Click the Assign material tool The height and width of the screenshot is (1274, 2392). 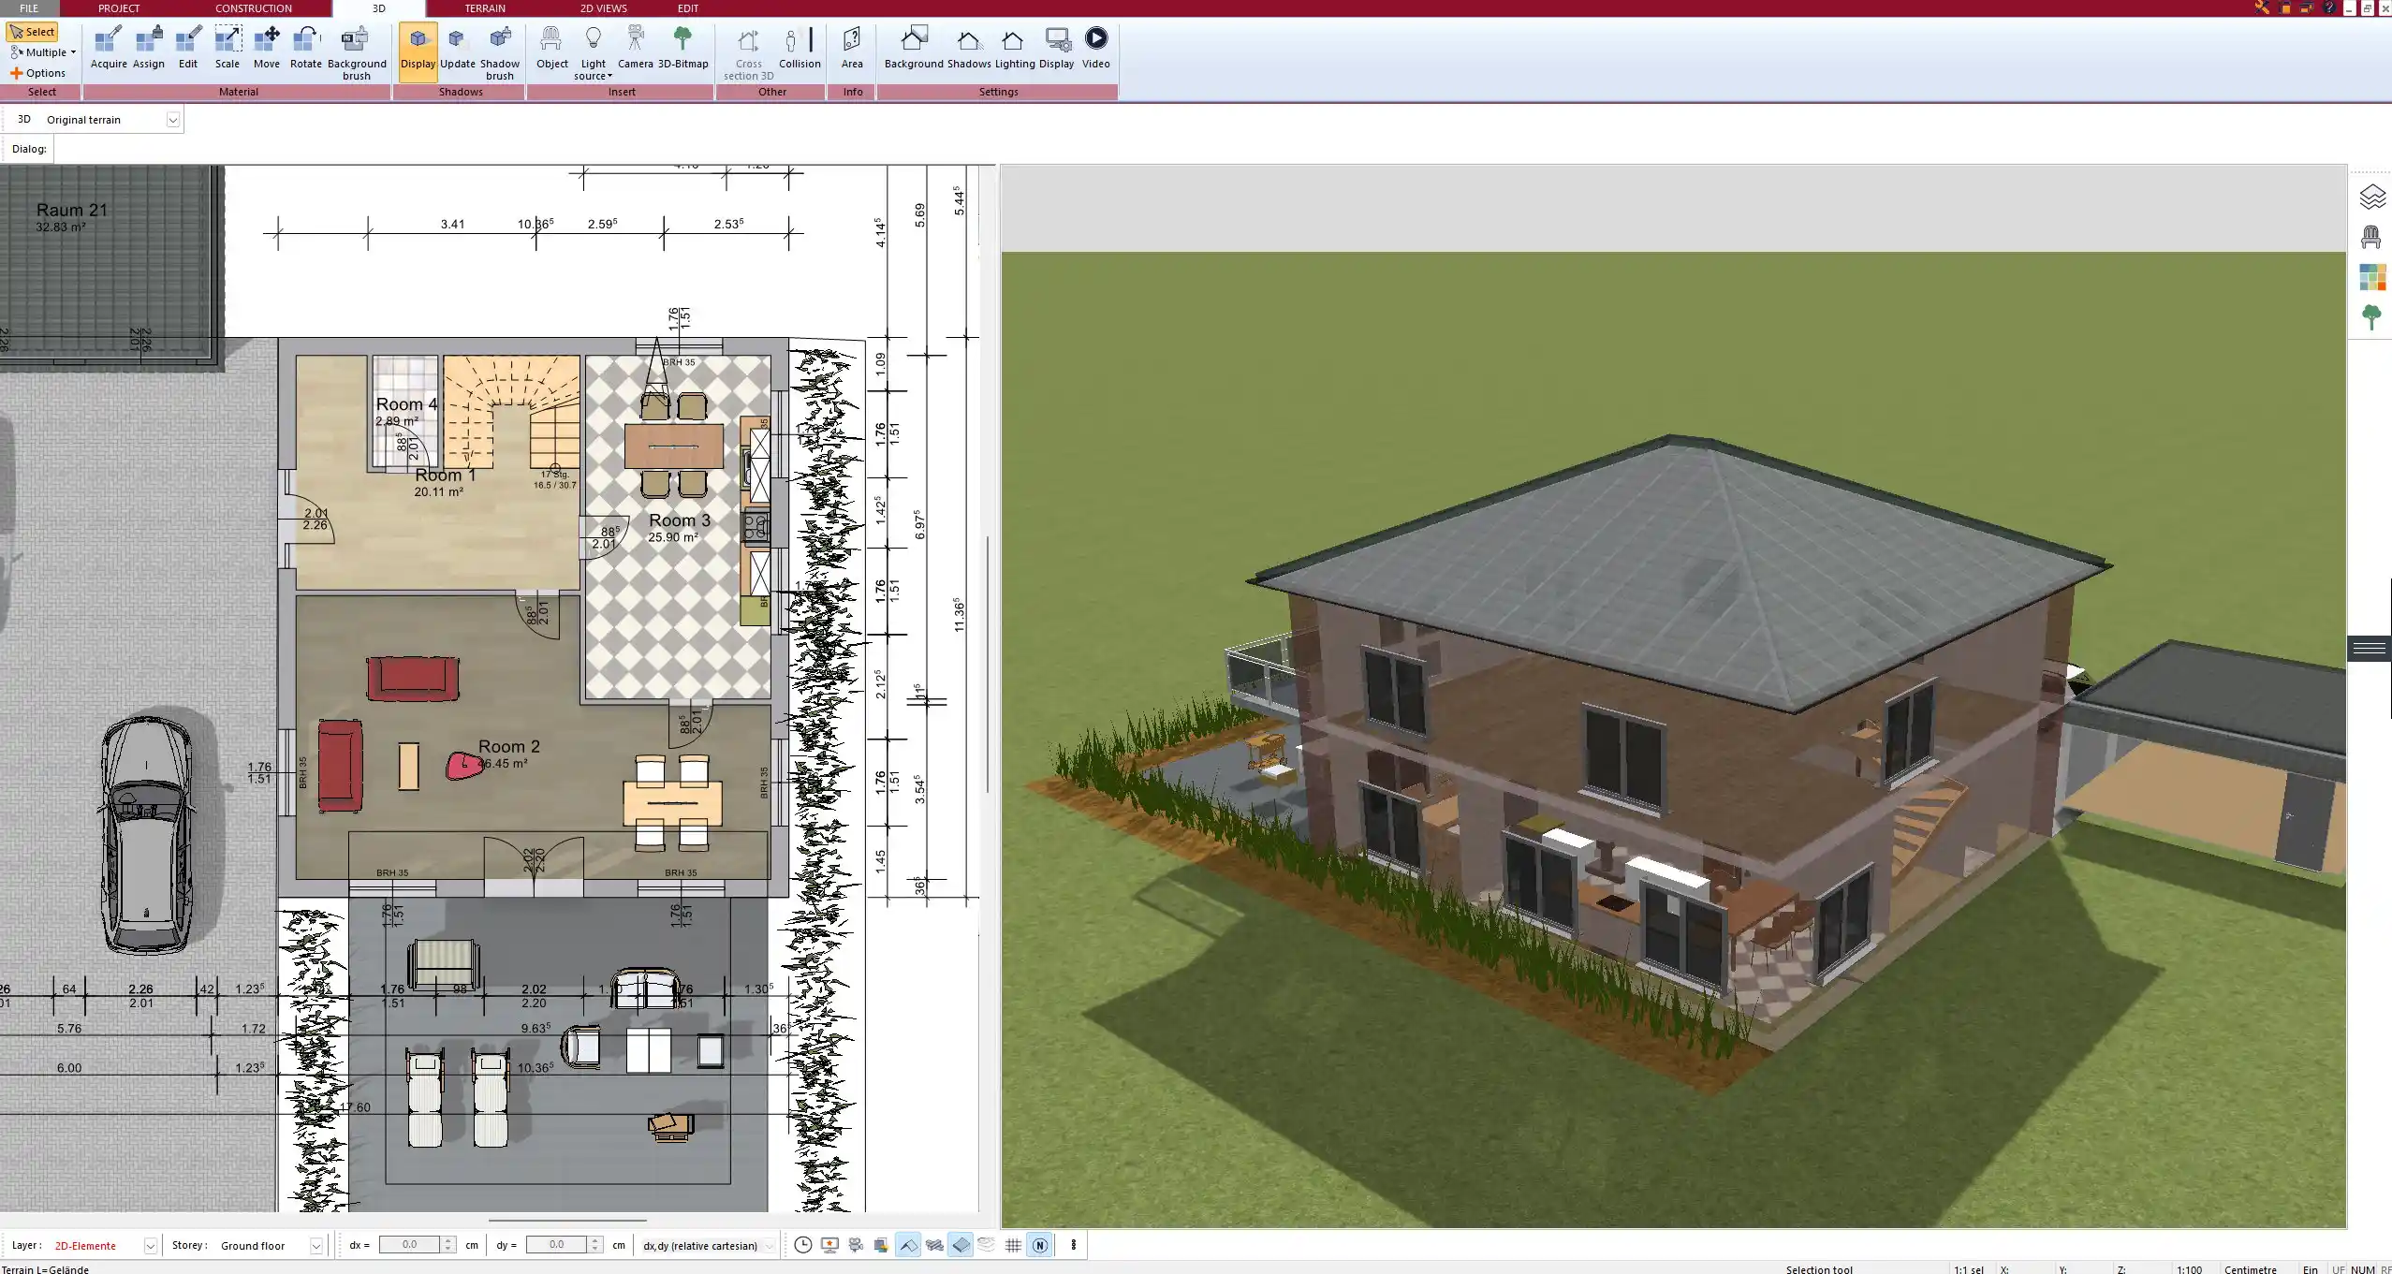[x=149, y=49]
